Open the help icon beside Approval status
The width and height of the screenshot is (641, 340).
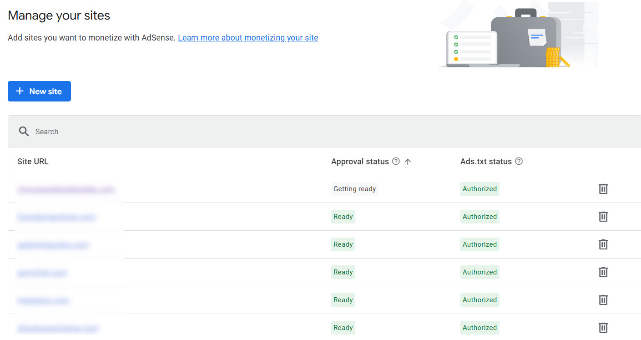(x=396, y=162)
